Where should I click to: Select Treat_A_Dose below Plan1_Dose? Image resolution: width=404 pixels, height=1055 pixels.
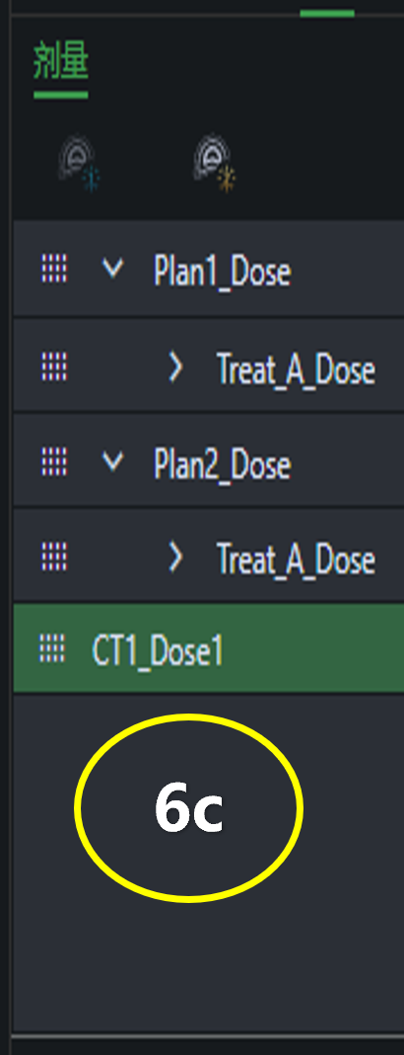click(296, 369)
